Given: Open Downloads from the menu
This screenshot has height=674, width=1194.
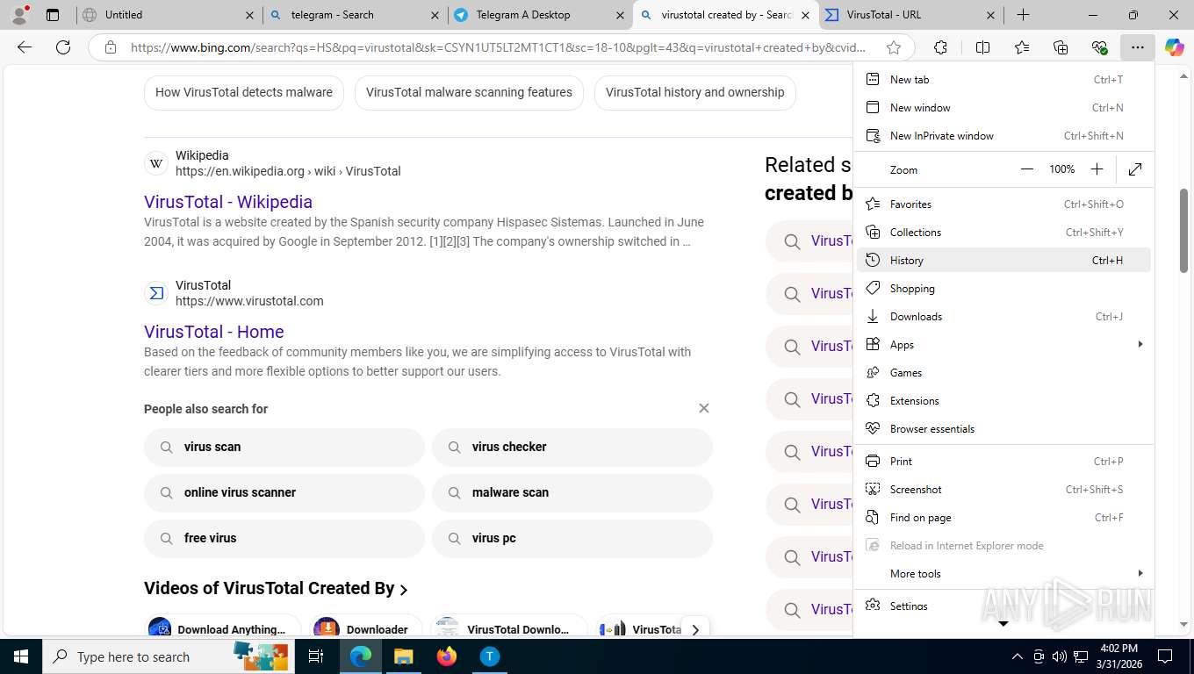Looking at the screenshot, I should click(x=1003, y=317).
